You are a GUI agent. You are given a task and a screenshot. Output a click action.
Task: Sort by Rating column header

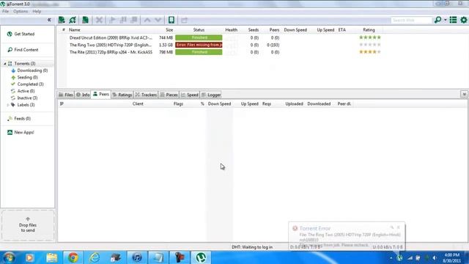coord(369,30)
